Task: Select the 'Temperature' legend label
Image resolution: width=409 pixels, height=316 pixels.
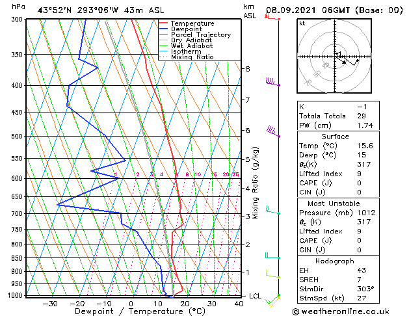Action: tap(192, 23)
